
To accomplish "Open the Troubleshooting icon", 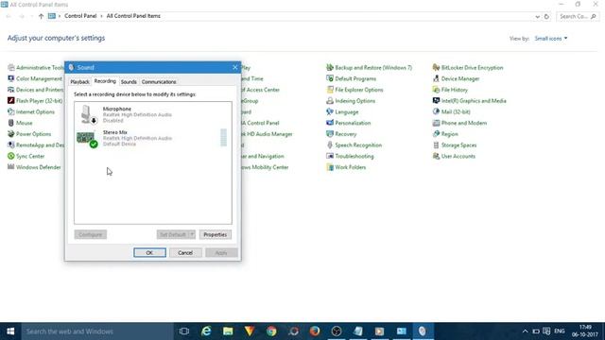I will [350, 156].
